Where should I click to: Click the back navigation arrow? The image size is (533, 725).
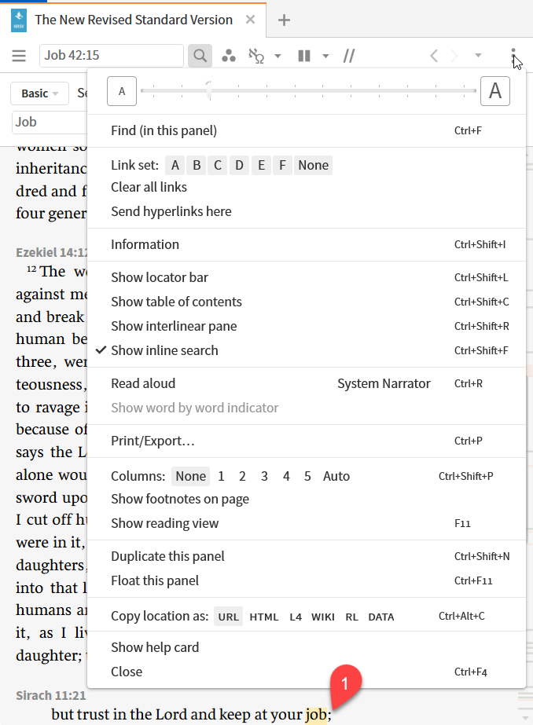point(433,56)
